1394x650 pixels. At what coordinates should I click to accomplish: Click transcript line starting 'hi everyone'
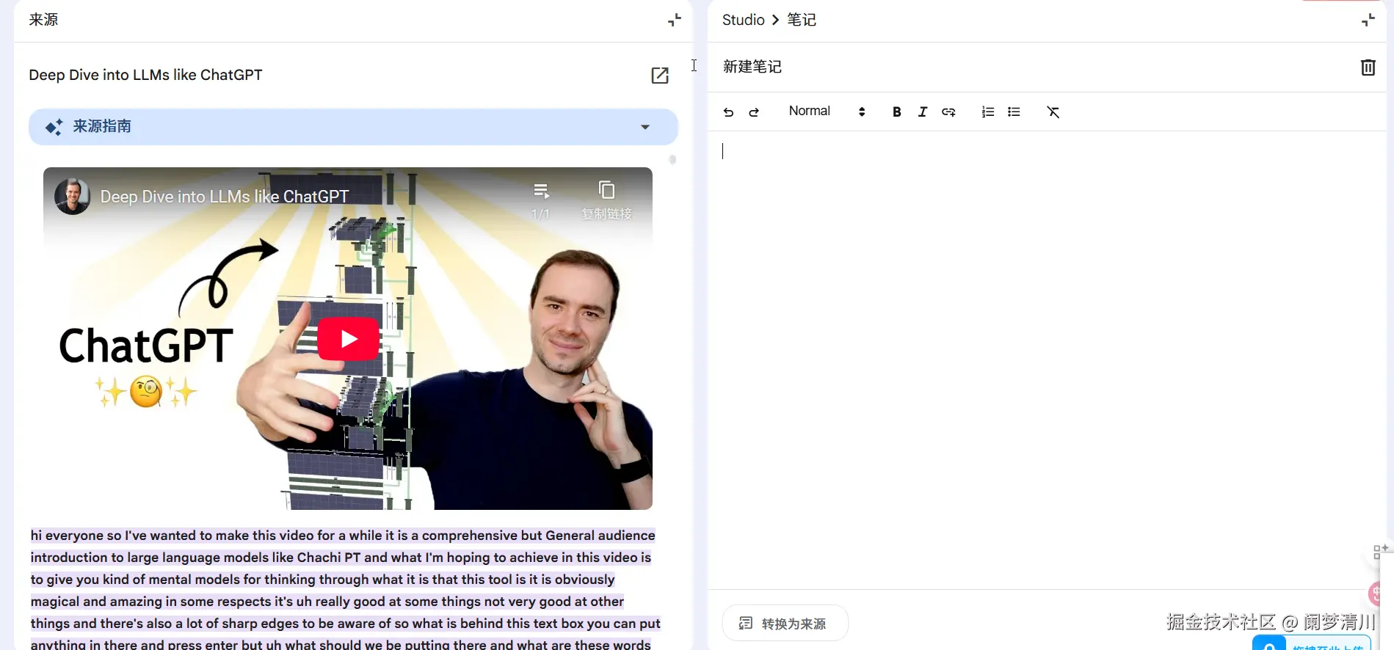(343, 536)
